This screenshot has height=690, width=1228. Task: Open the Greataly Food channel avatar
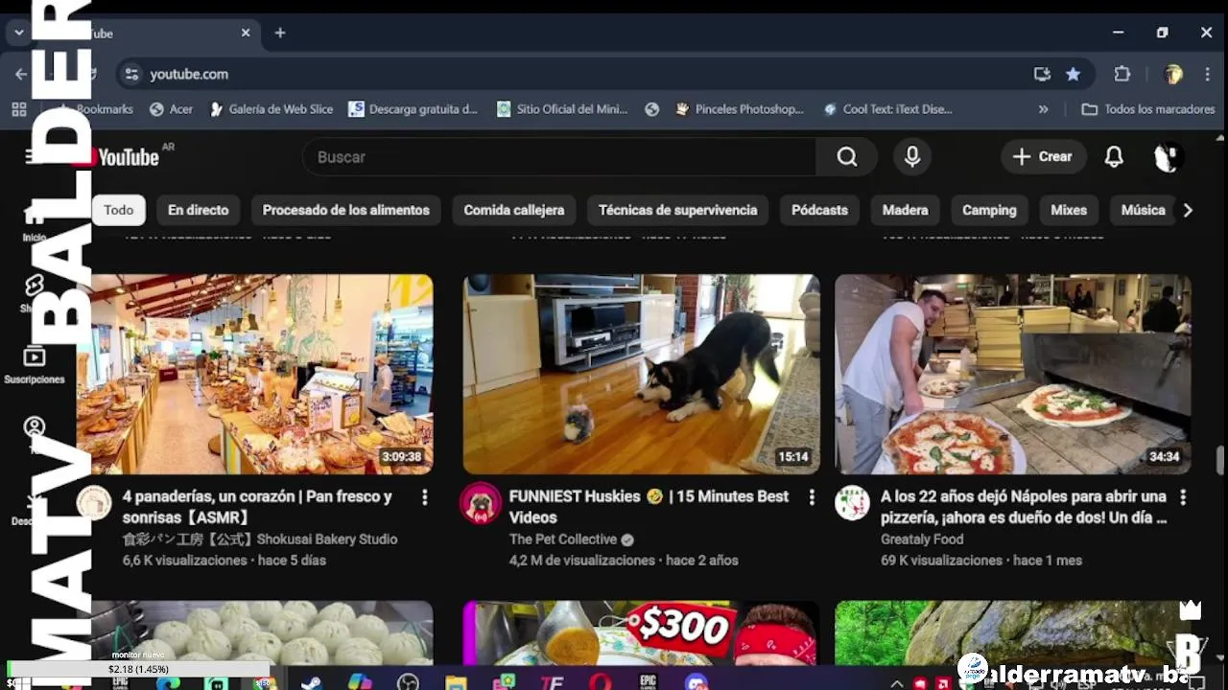852,502
